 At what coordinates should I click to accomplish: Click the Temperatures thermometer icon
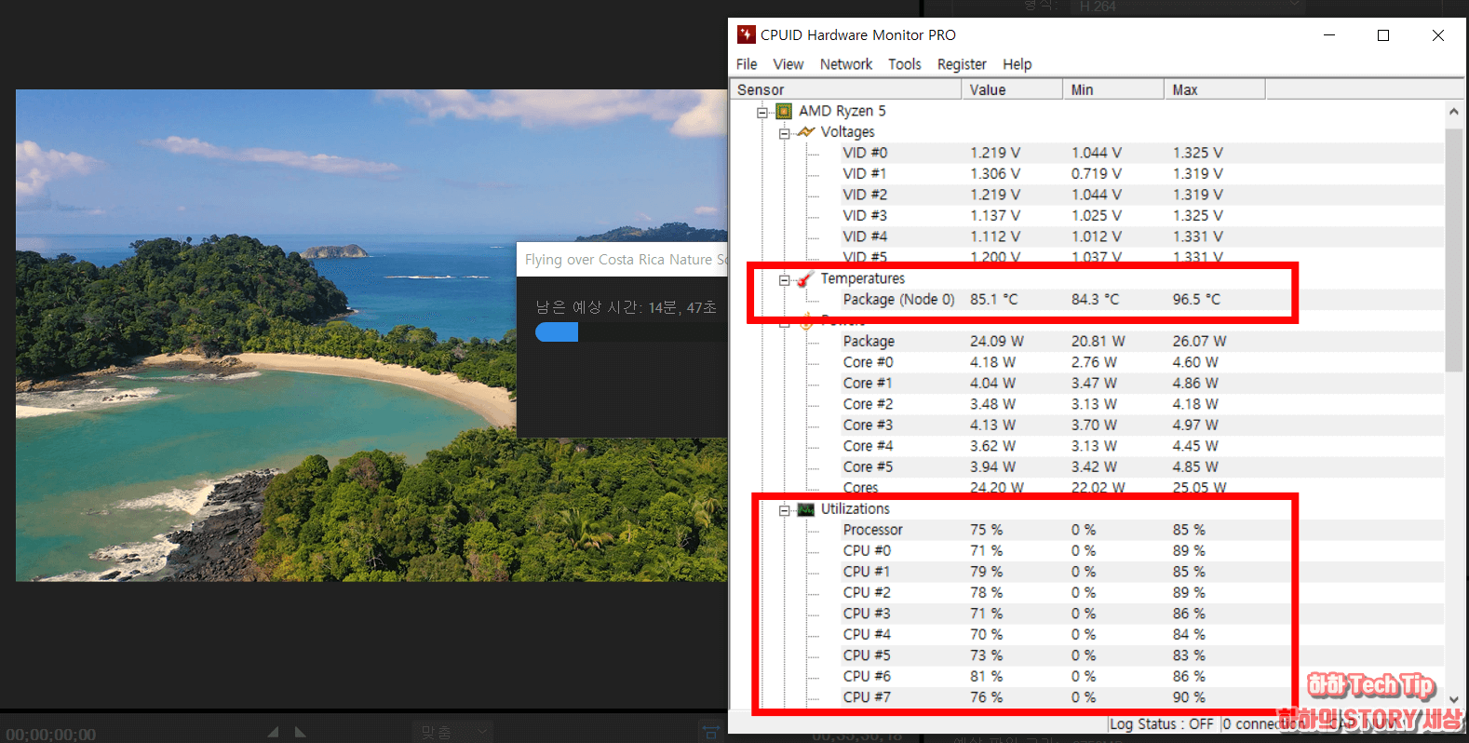pos(805,278)
